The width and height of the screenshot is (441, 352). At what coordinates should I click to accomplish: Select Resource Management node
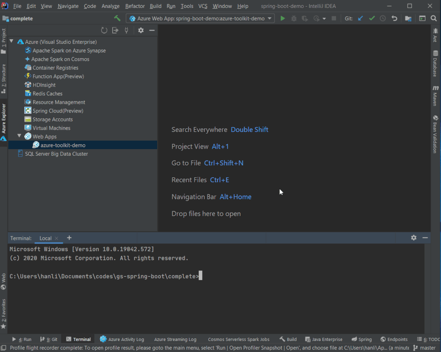click(x=59, y=102)
